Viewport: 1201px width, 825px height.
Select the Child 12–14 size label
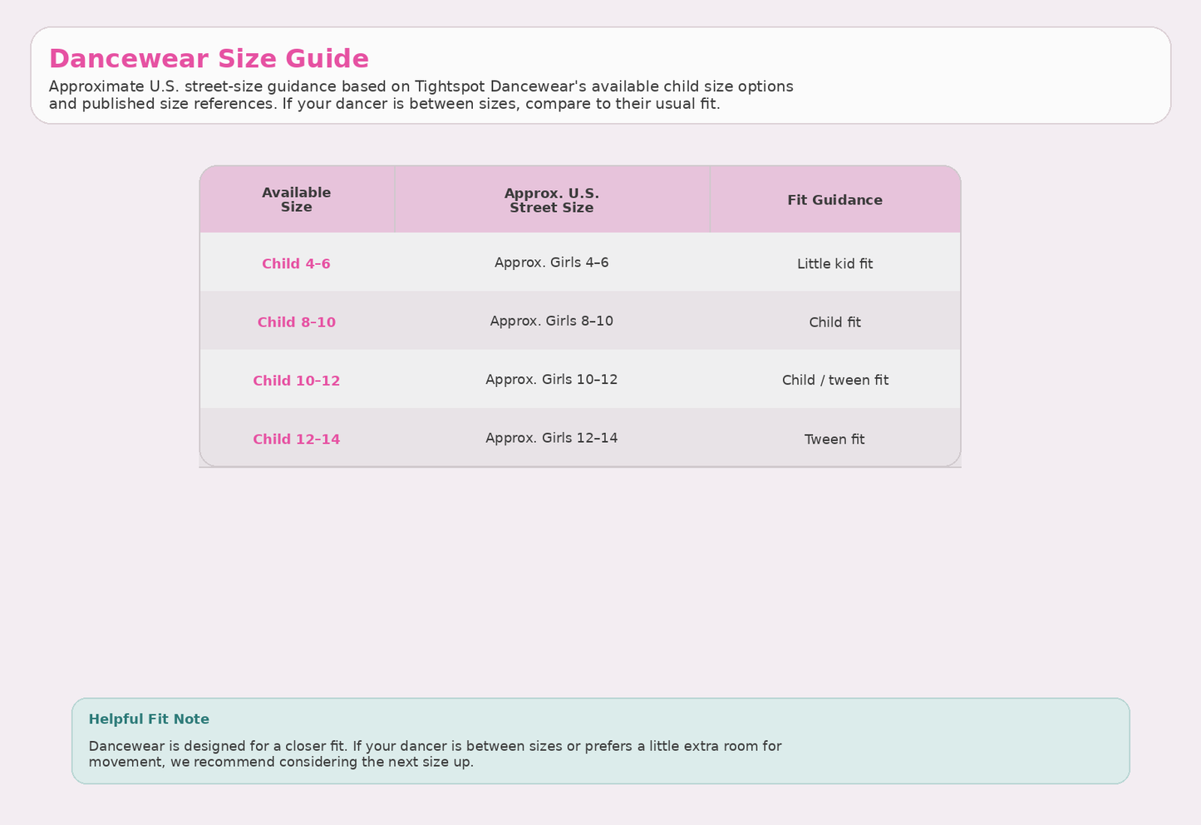pyautogui.click(x=296, y=440)
